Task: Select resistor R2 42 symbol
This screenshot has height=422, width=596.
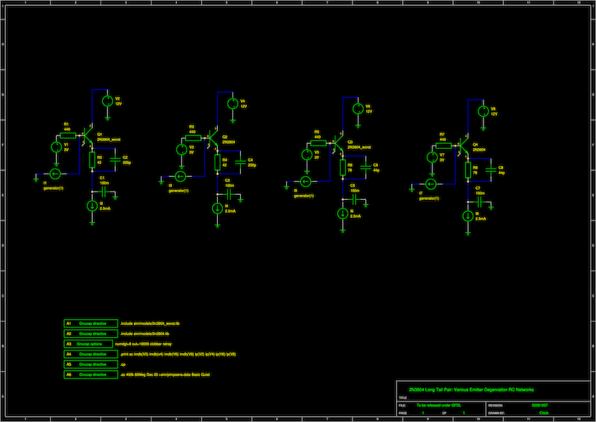Action: tap(92, 160)
